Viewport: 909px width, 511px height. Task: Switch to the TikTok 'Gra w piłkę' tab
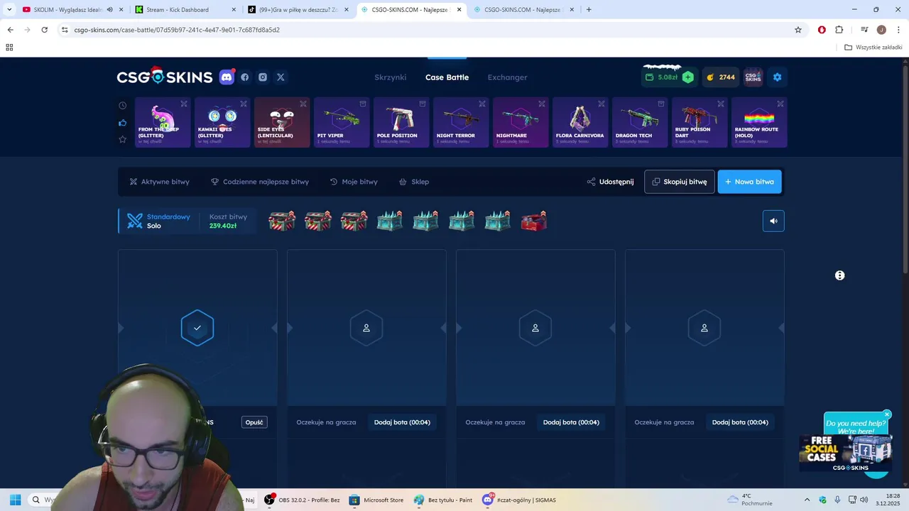click(298, 10)
